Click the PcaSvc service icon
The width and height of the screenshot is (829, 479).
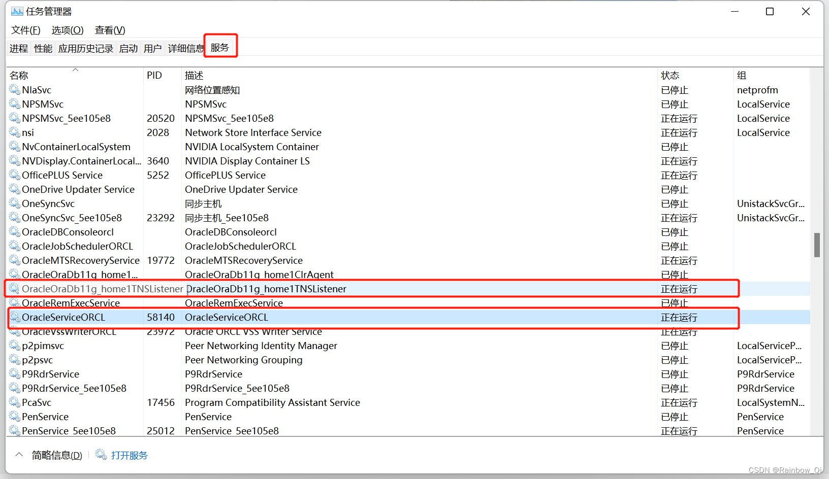(15, 402)
